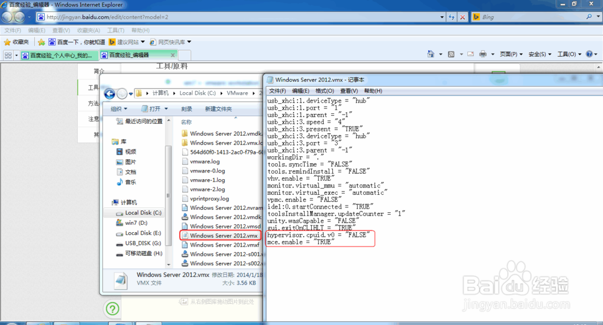Viewport: 603px width, 325px height.
Task: Open the Favorites star button
Action: tap(16, 42)
